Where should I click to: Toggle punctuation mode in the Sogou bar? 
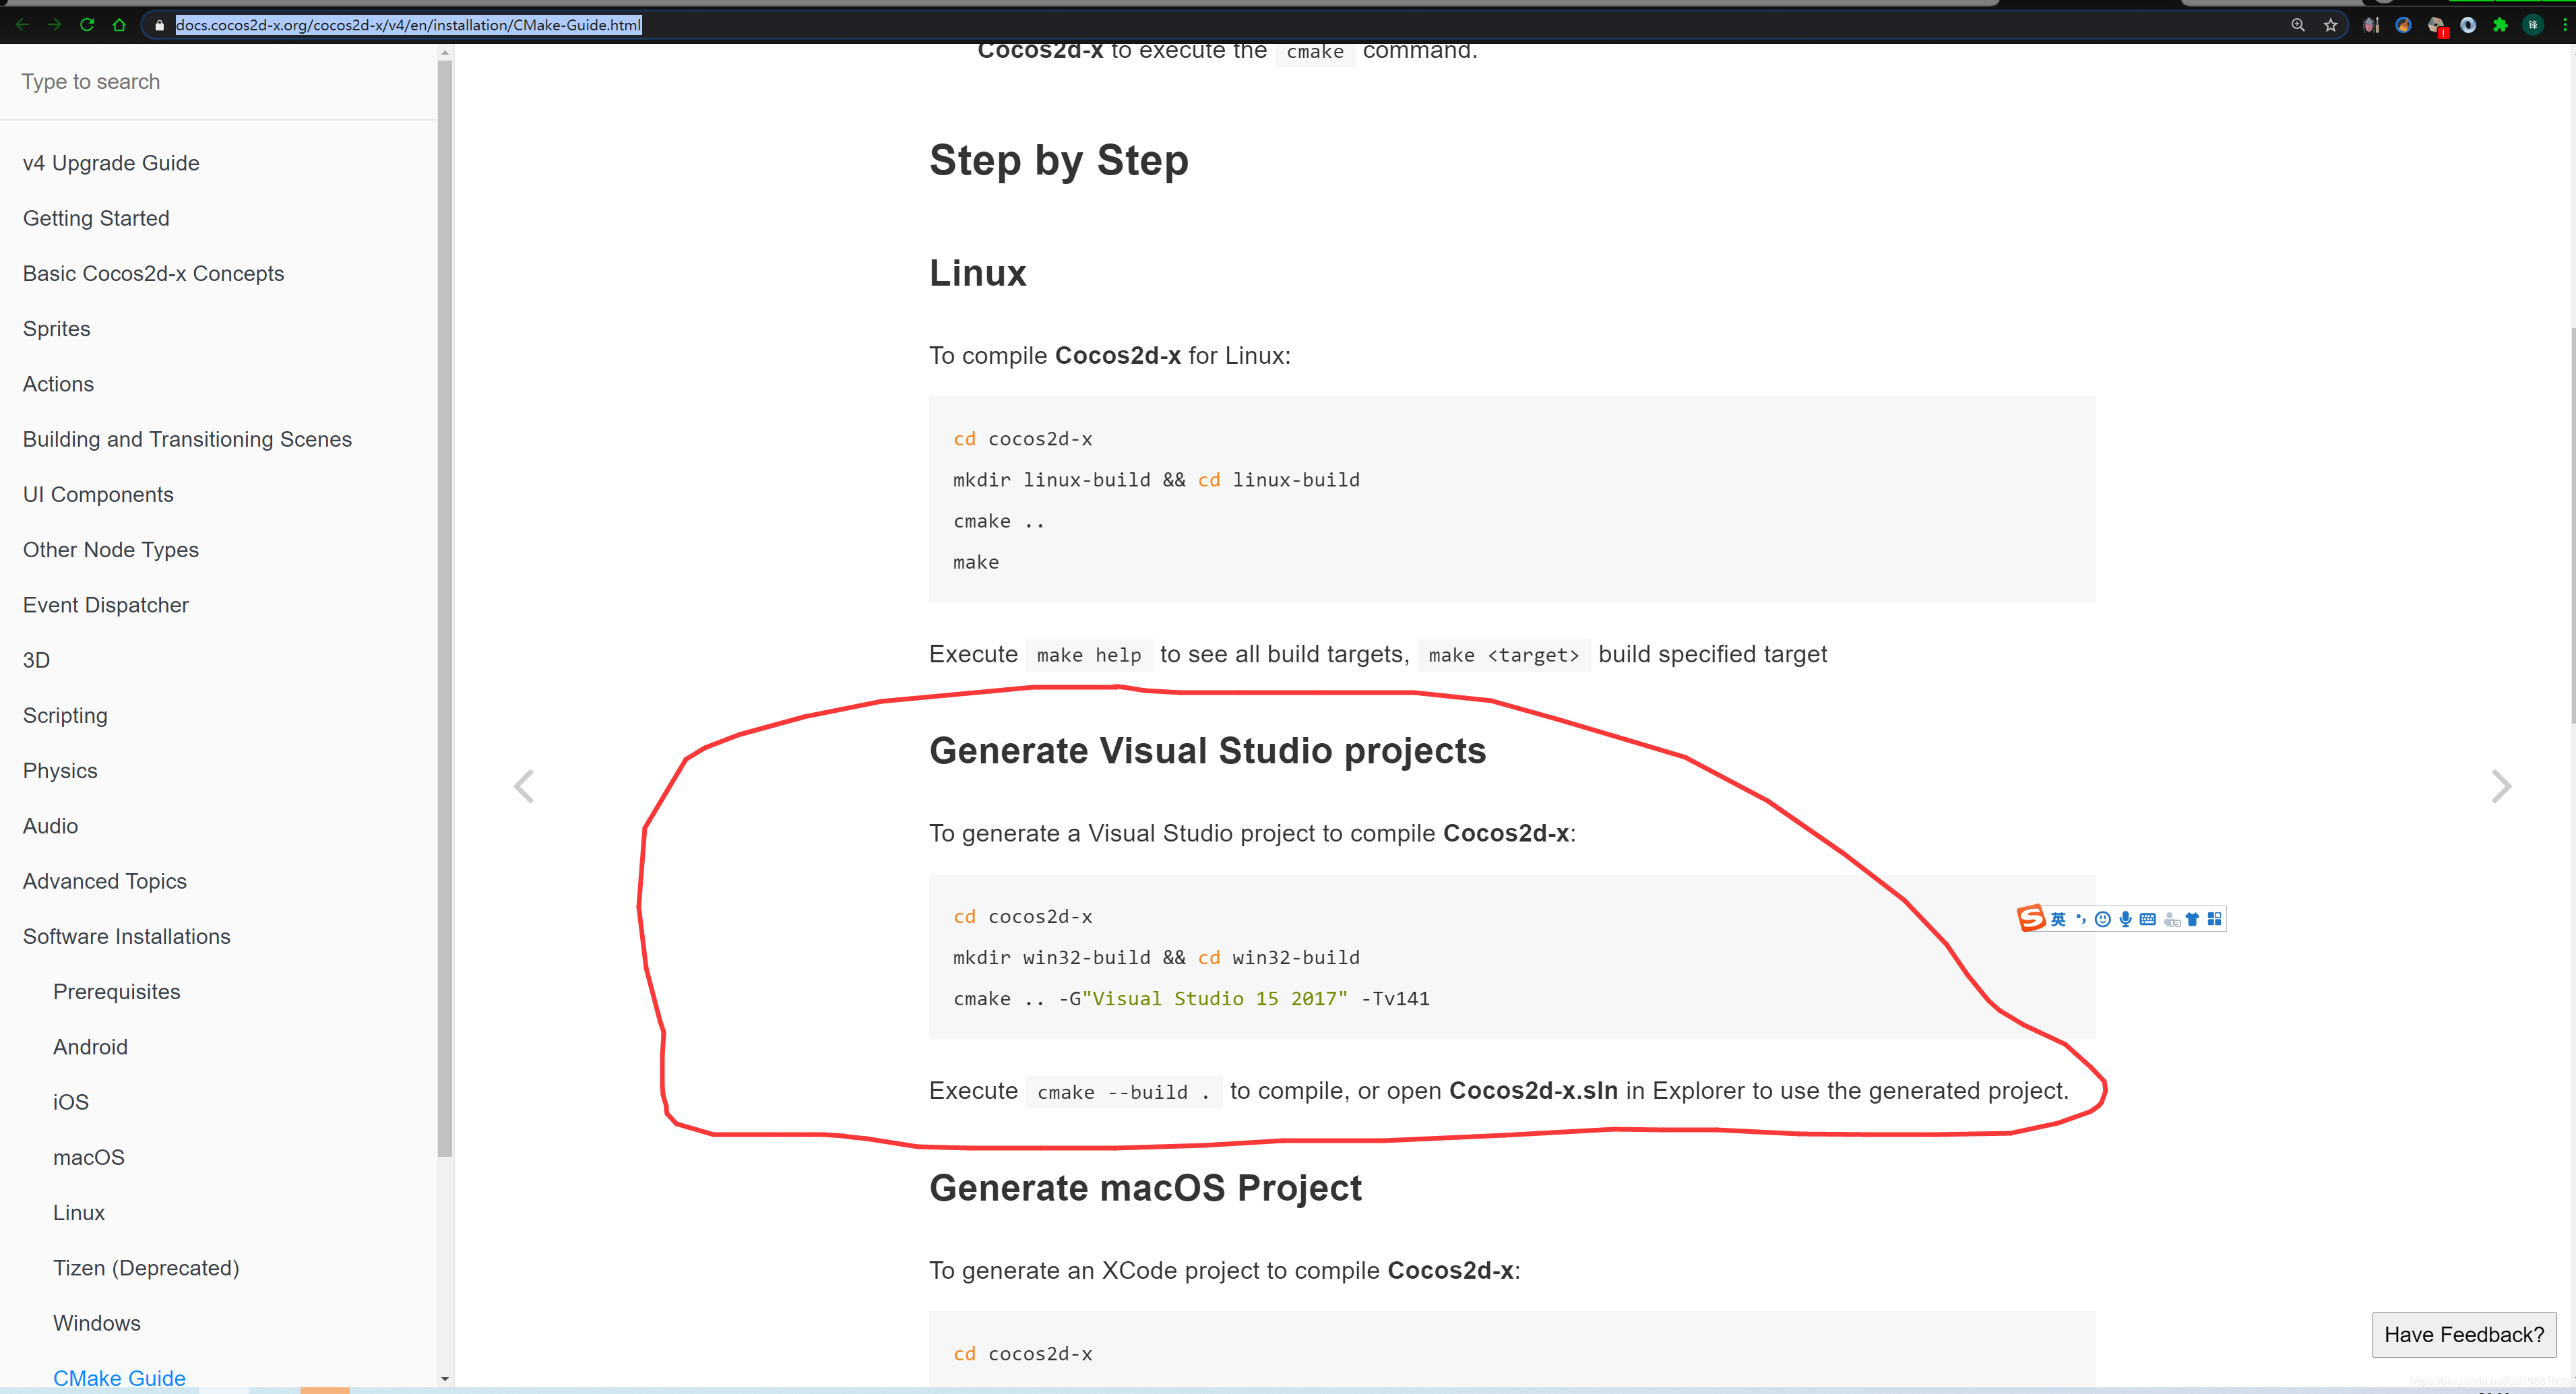(2080, 919)
